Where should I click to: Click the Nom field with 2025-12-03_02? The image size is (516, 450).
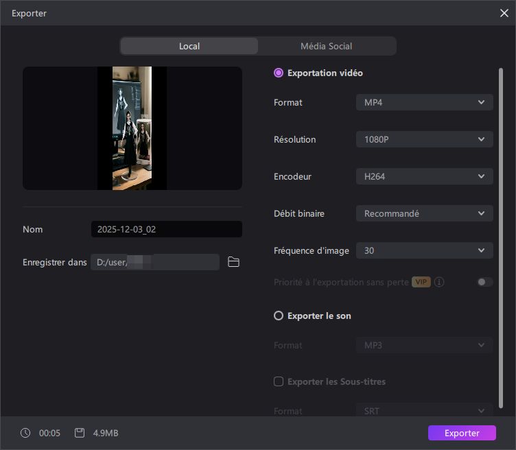pyautogui.click(x=167, y=229)
